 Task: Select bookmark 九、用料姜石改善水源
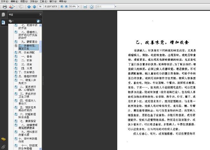coord(28,133)
